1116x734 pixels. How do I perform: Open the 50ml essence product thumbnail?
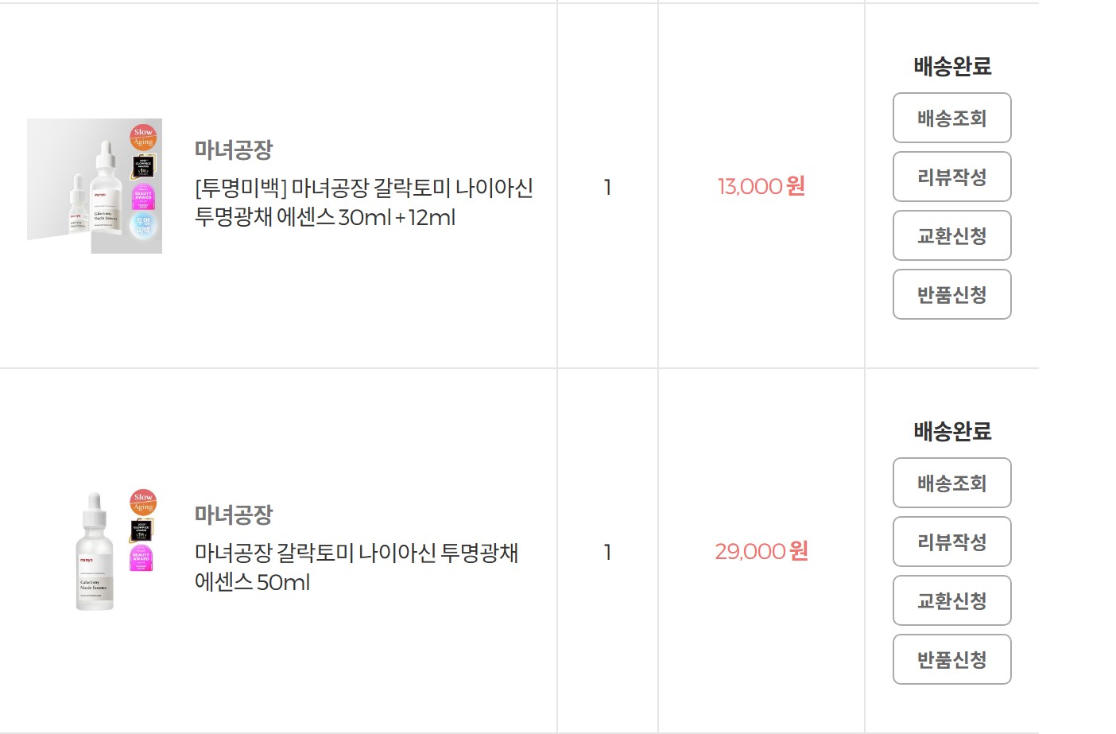click(95, 551)
